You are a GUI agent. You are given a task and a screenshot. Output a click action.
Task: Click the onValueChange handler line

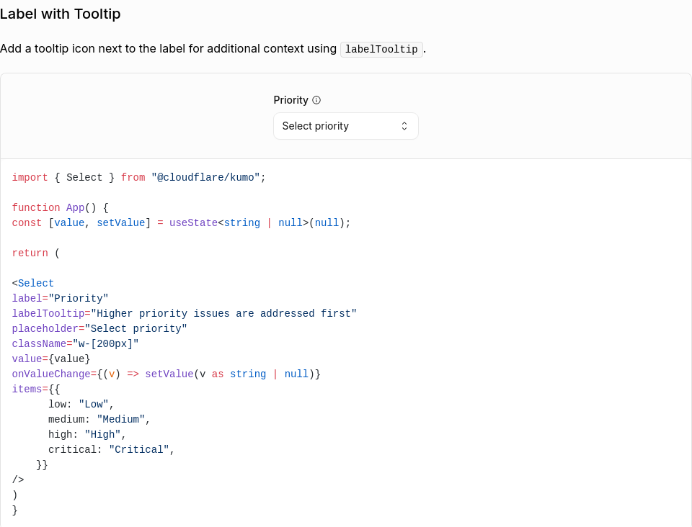tap(166, 374)
